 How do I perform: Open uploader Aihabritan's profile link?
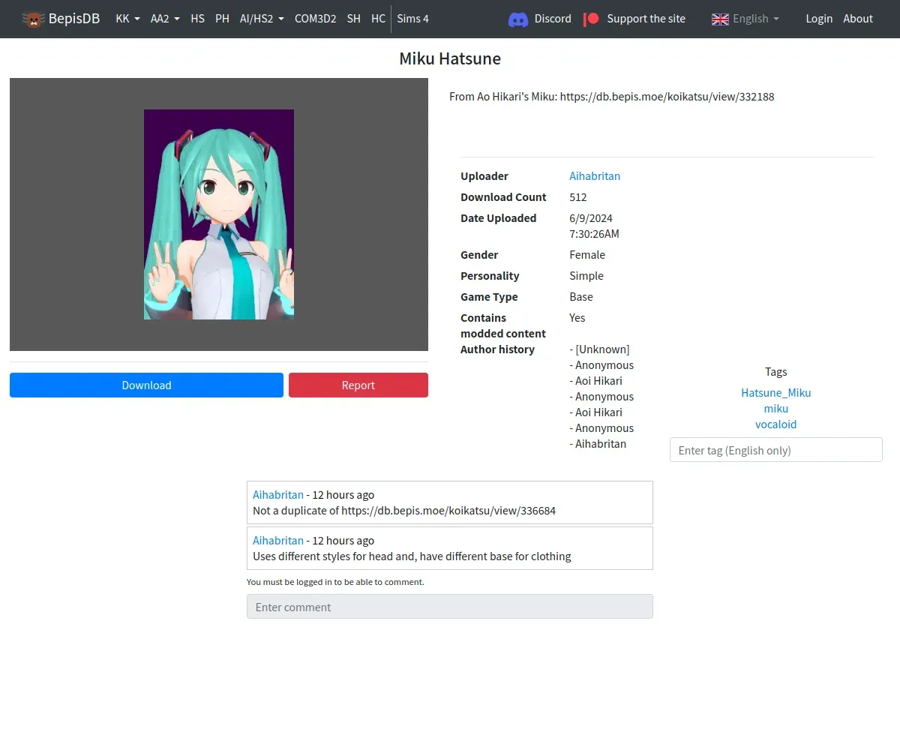pos(595,176)
